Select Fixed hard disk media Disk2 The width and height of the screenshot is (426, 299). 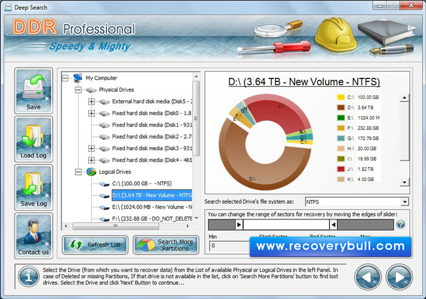coord(152,137)
